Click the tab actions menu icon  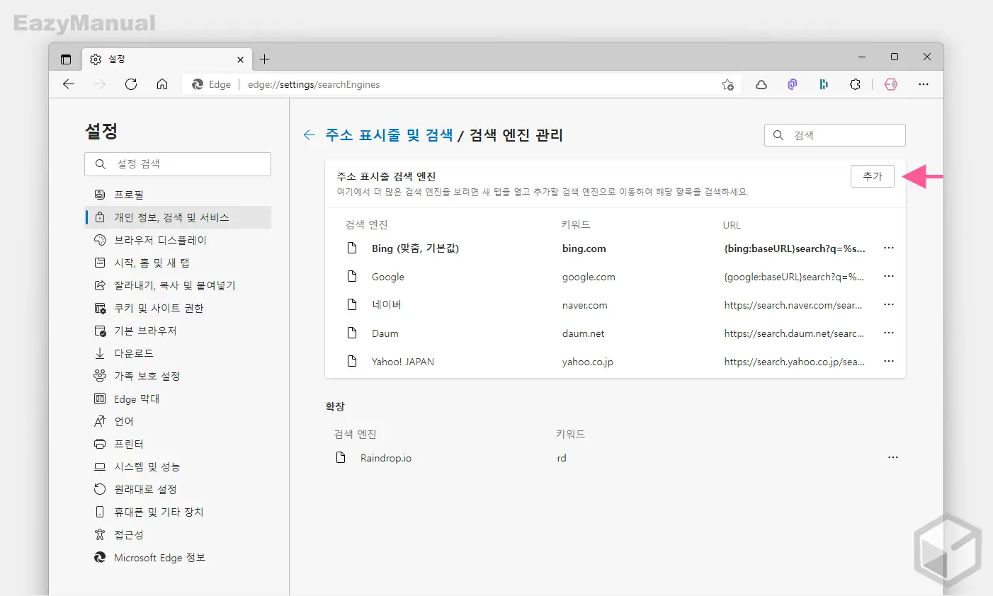66,59
